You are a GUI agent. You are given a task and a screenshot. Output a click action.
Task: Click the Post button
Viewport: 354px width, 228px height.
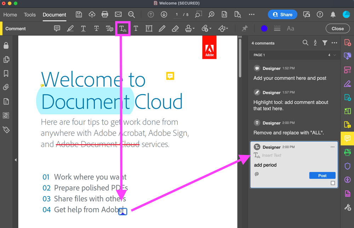point(322,176)
